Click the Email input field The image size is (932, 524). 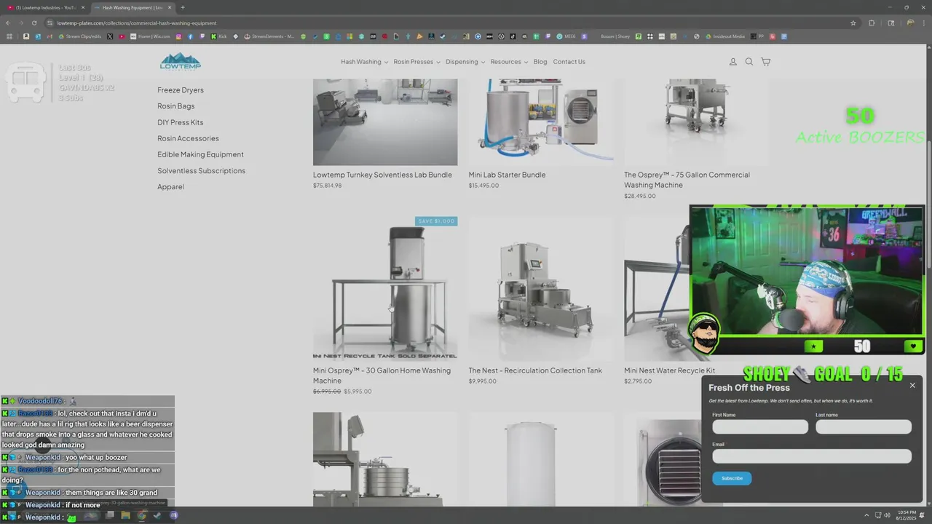(x=812, y=456)
